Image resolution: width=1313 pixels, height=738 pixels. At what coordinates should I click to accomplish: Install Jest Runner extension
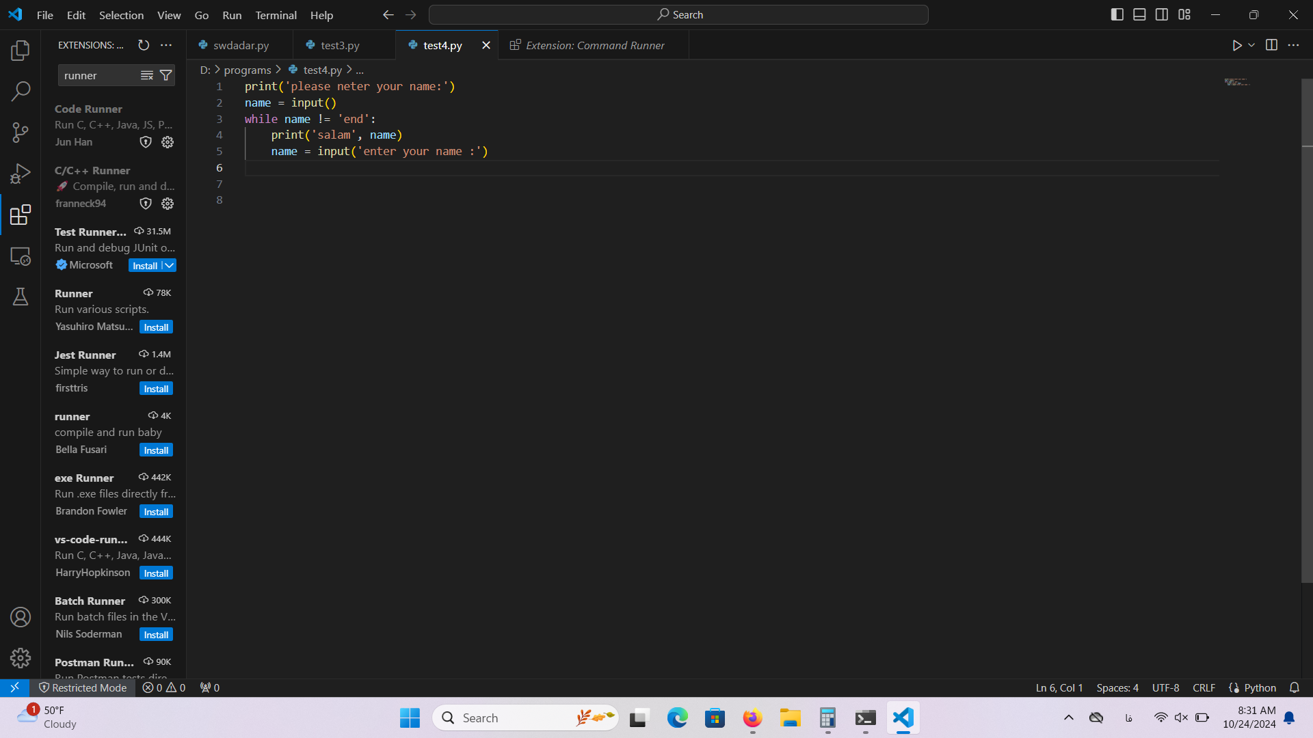pyautogui.click(x=156, y=388)
